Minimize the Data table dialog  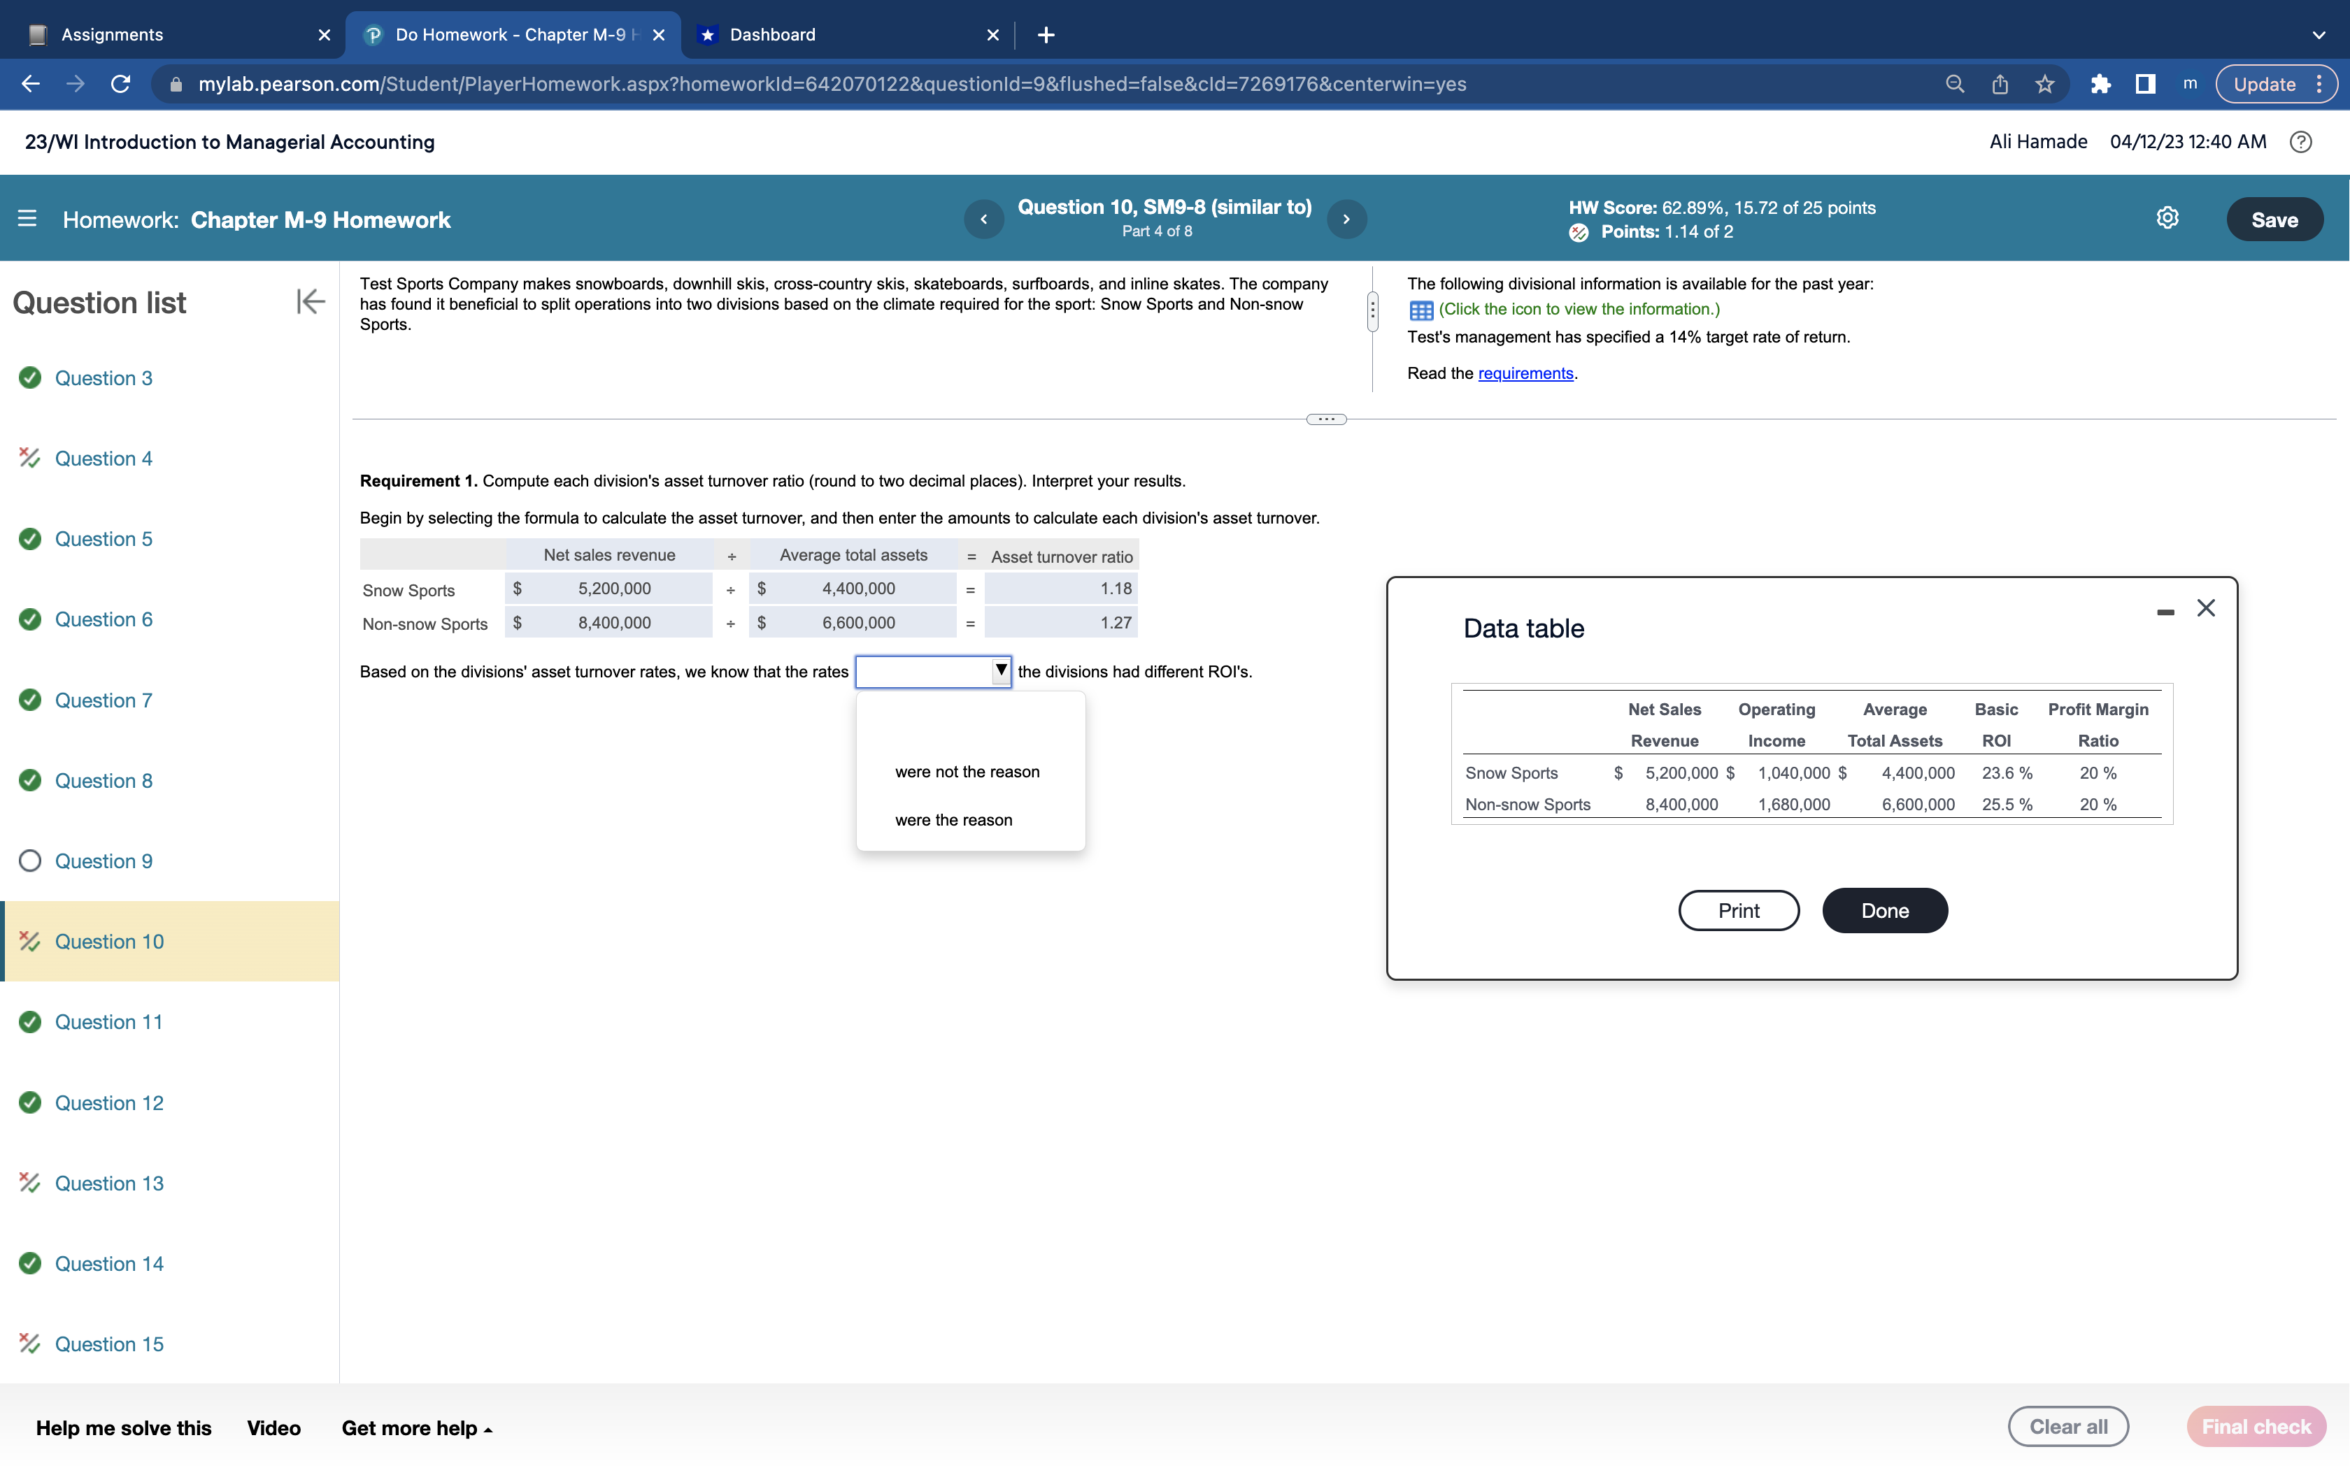click(2165, 612)
